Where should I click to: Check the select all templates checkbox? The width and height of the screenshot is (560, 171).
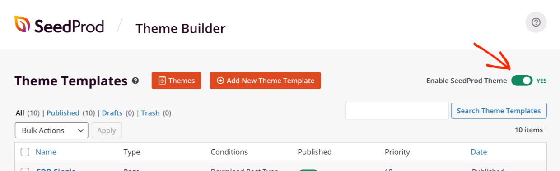[25, 152]
